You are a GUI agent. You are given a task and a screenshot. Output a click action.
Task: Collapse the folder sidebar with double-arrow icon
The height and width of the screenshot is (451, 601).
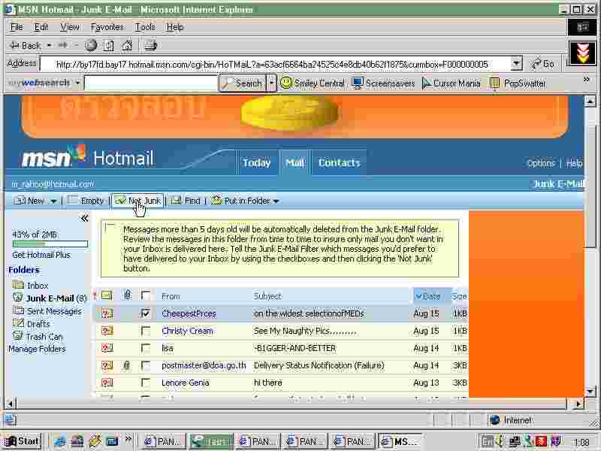pos(84,219)
